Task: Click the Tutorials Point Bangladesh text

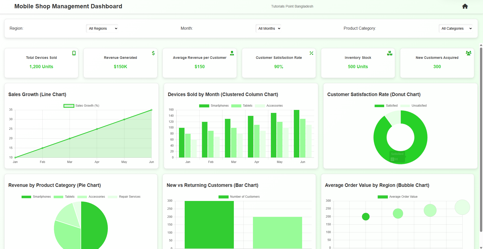Action: (x=292, y=6)
